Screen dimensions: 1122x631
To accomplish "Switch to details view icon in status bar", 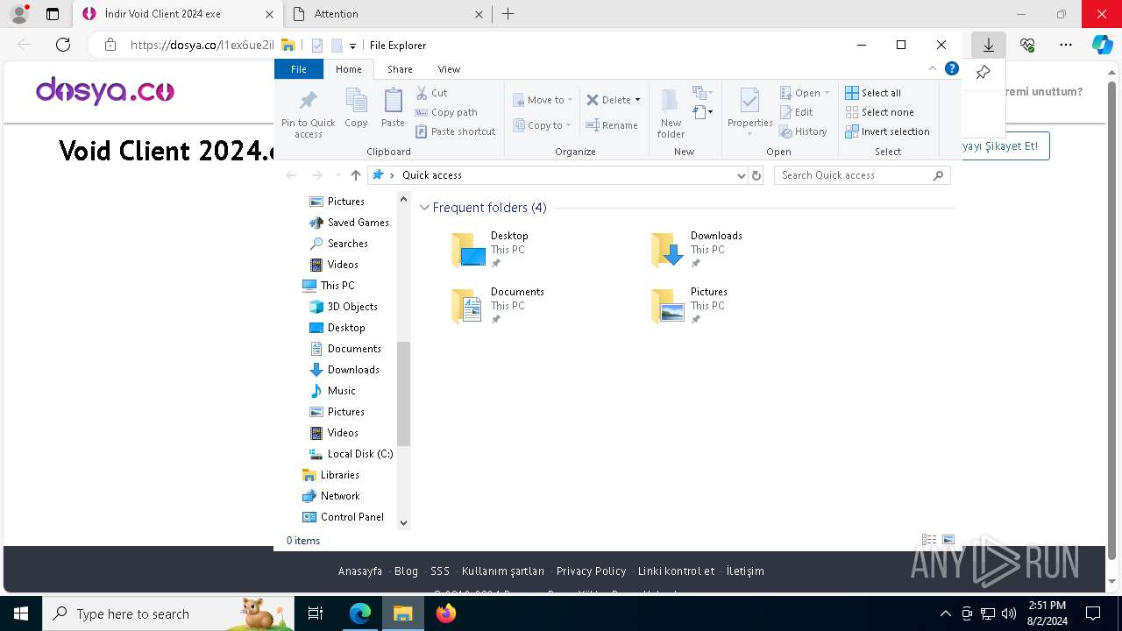I will (x=929, y=540).
